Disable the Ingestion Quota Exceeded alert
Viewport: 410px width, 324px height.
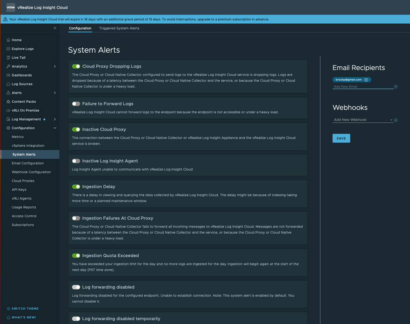[x=76, y=256]
